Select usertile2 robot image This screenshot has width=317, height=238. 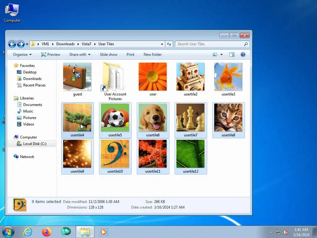(x=190, y=77)
